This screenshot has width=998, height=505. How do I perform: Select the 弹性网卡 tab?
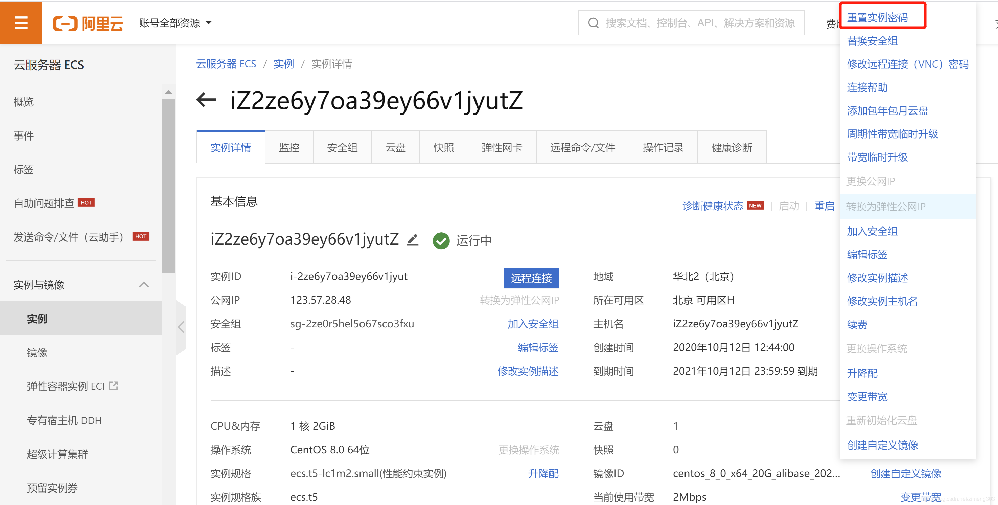coord(502,147)
